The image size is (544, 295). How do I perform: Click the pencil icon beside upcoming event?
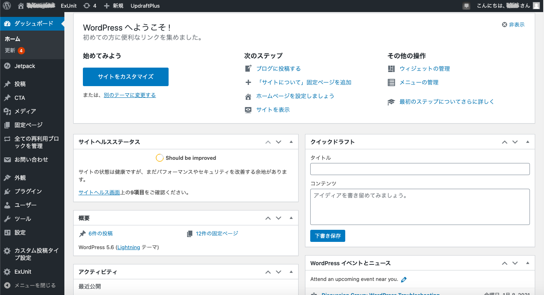tap(404, 279)
